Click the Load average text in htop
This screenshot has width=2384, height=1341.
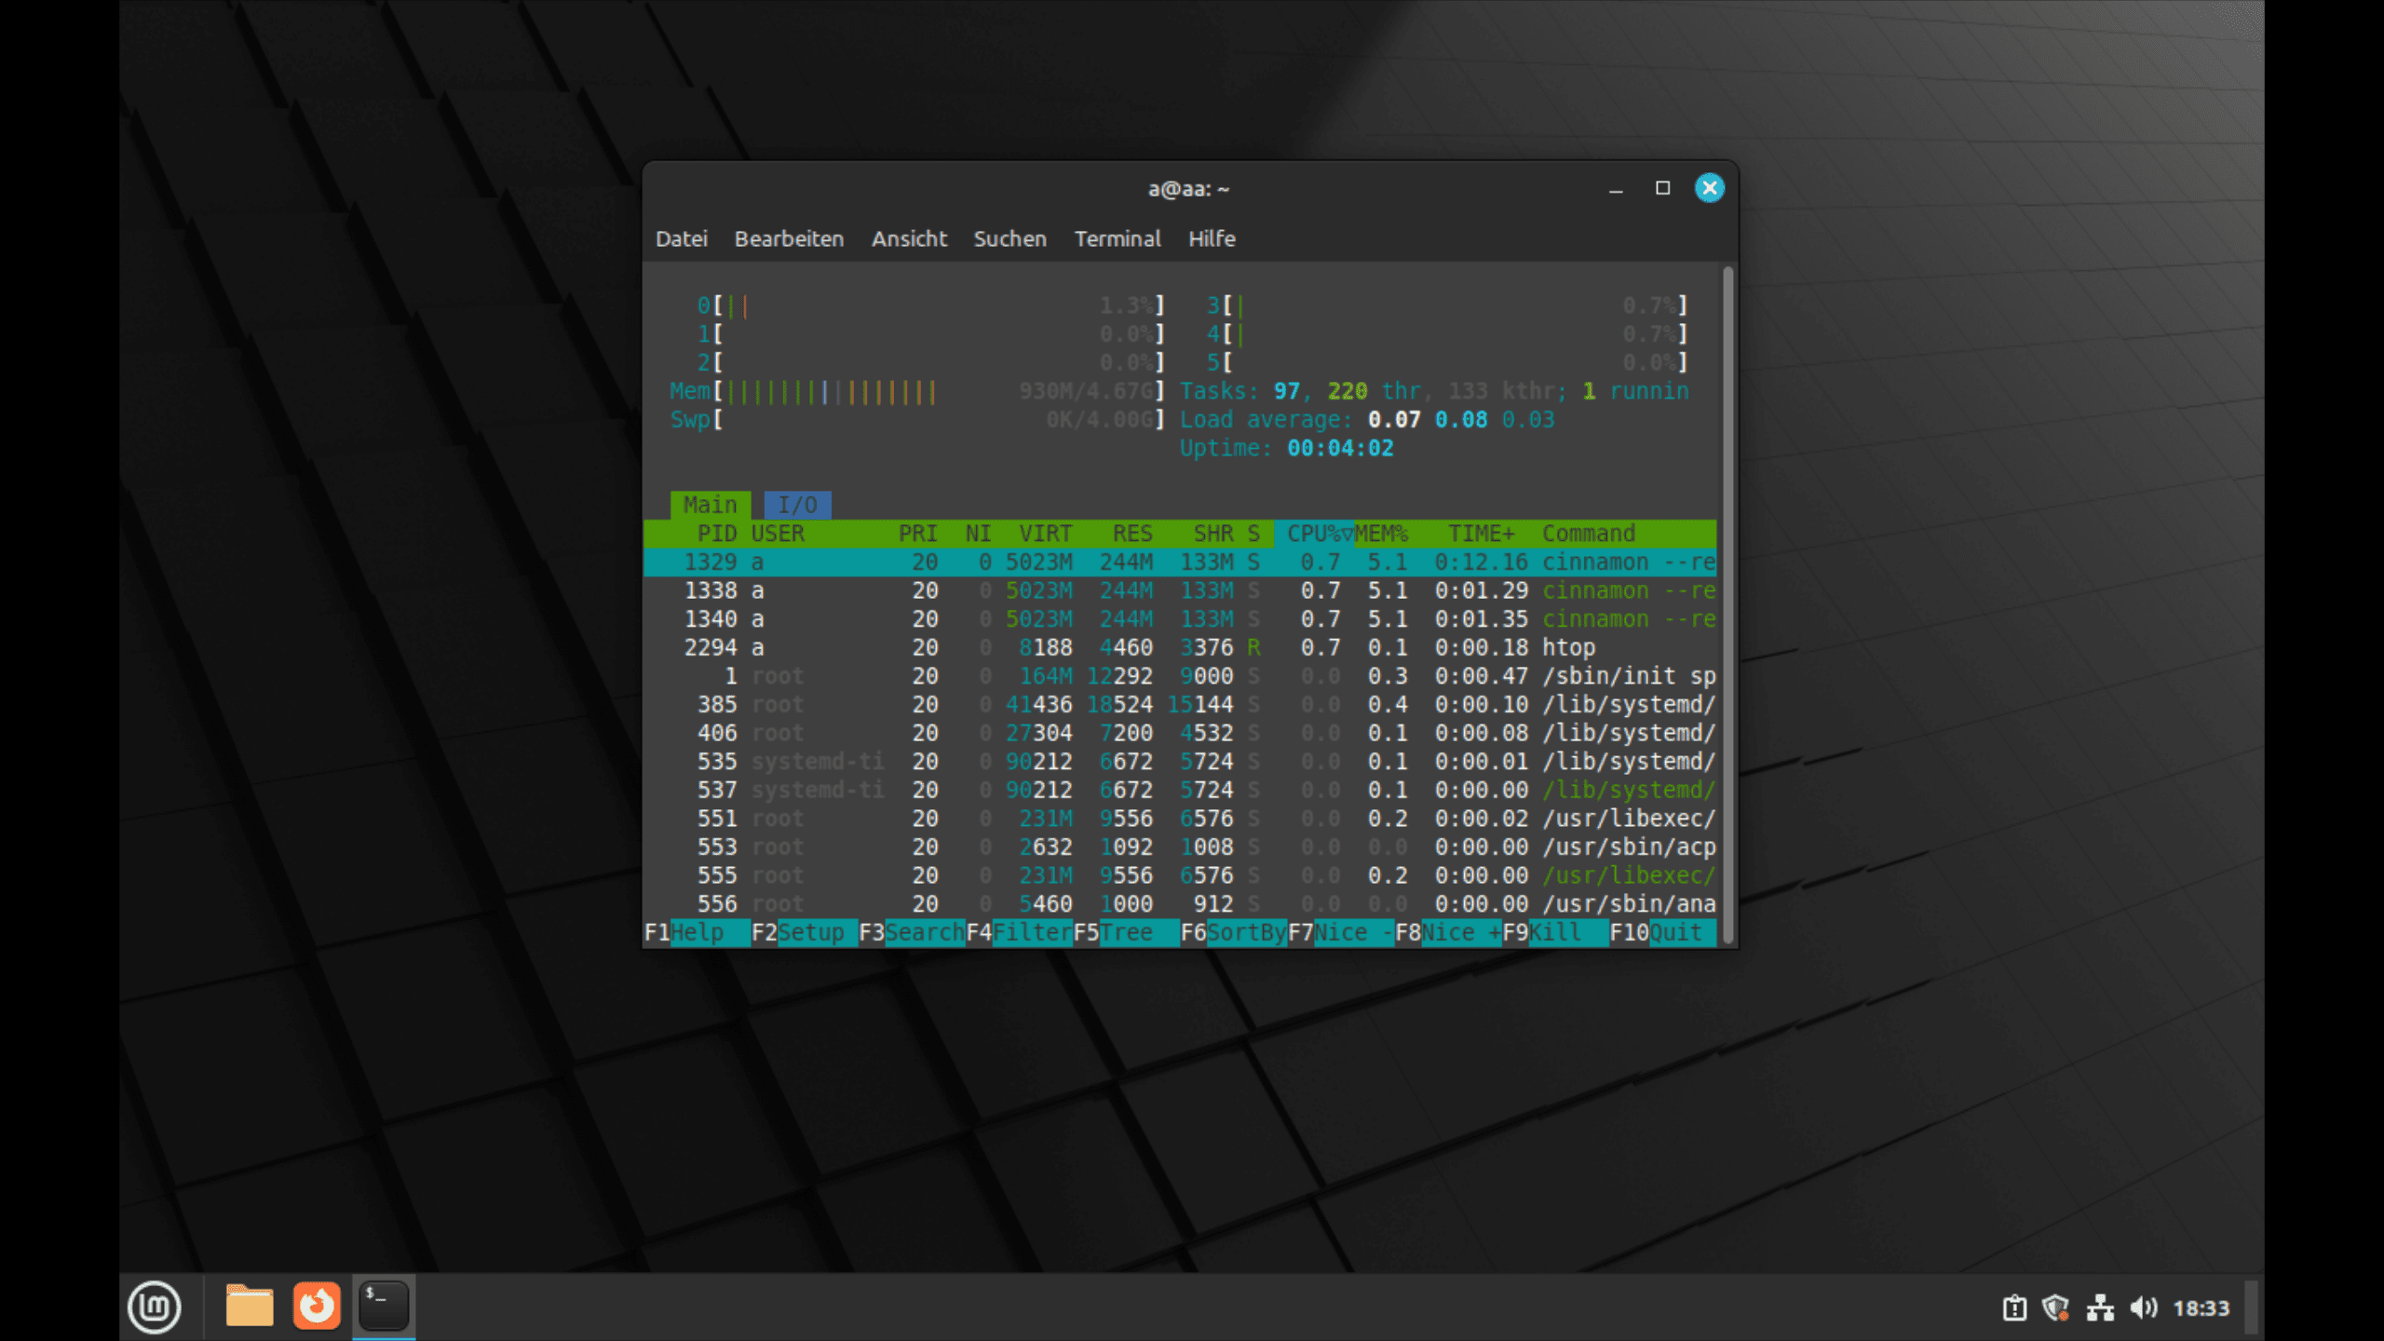[x=1367, y=420]
